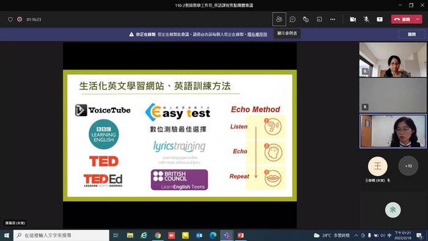Viewport: 428px width, 241px height.
Task: Click the 王 participant avatar
Action: (377, 166)
